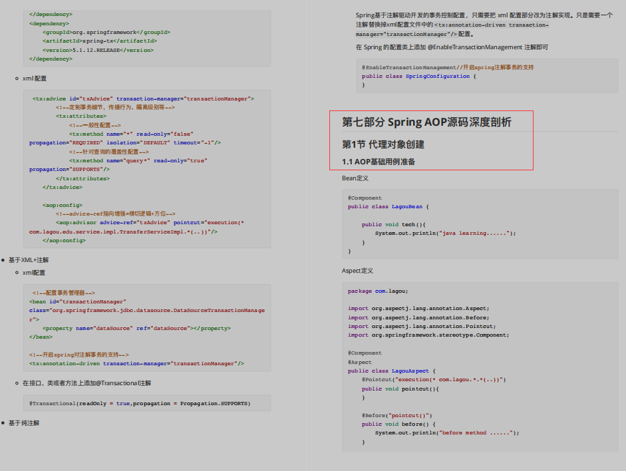Click the '<aop:config>' opening tag line

63,205
